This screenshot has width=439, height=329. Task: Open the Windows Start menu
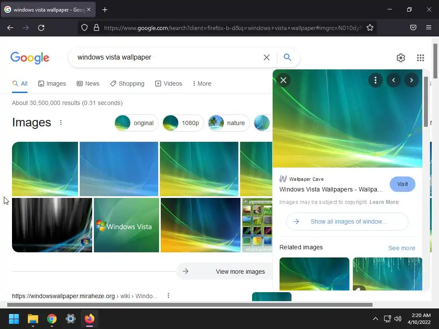click(14, 319)
